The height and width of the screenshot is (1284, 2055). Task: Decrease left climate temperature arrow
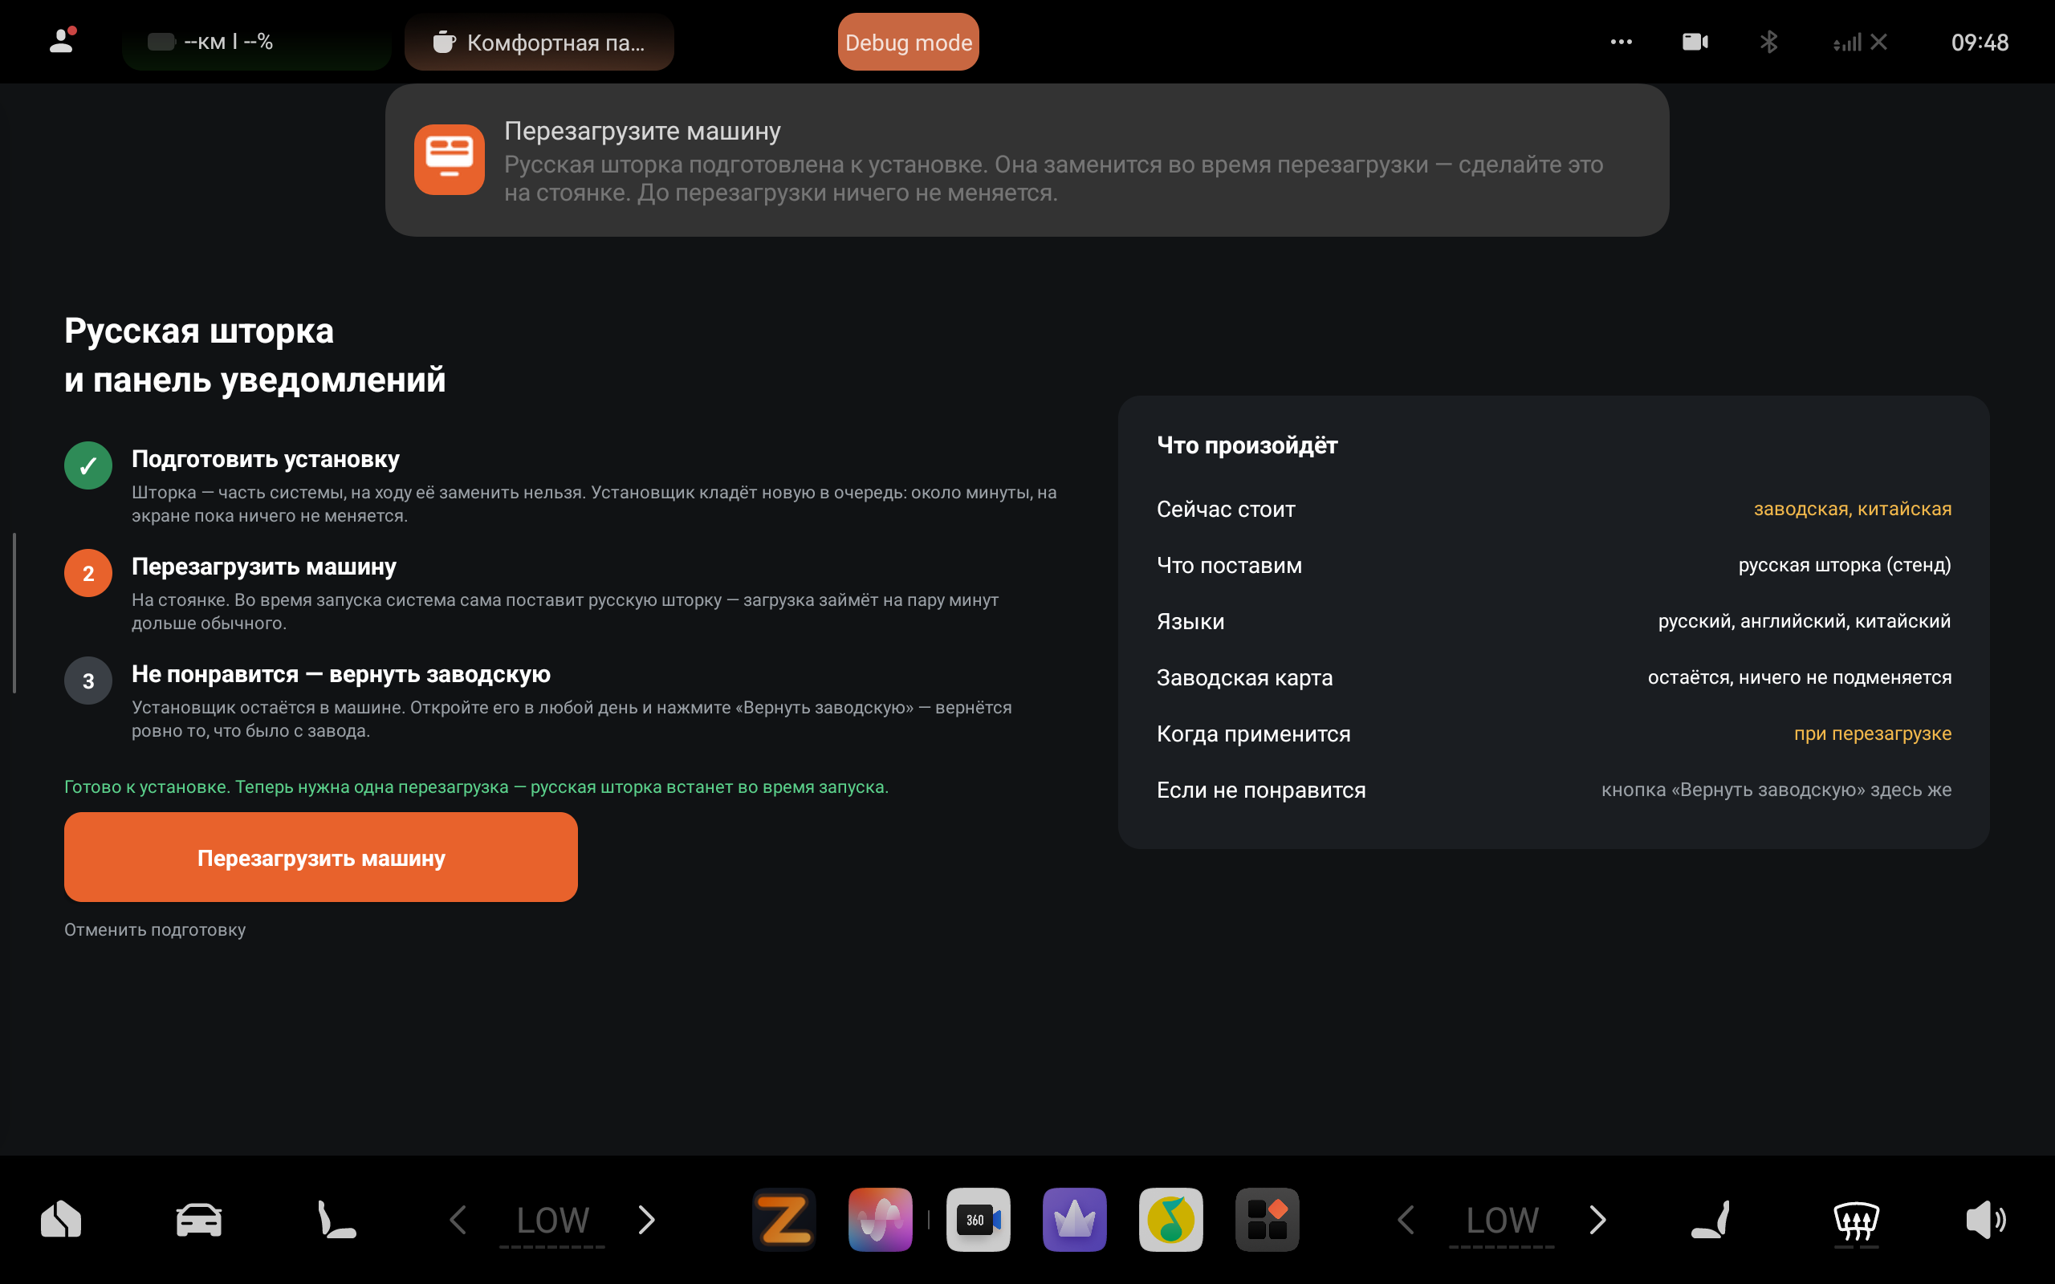(458, 1220)
